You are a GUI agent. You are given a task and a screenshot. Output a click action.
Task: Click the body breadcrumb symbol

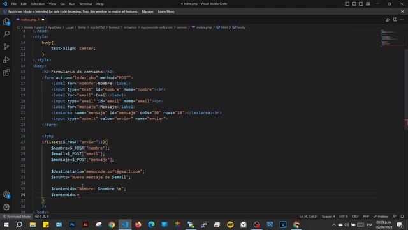pos(239,27)
